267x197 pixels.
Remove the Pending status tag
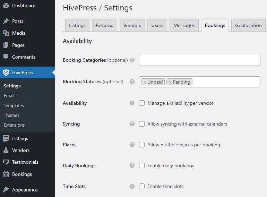[170, 82]
